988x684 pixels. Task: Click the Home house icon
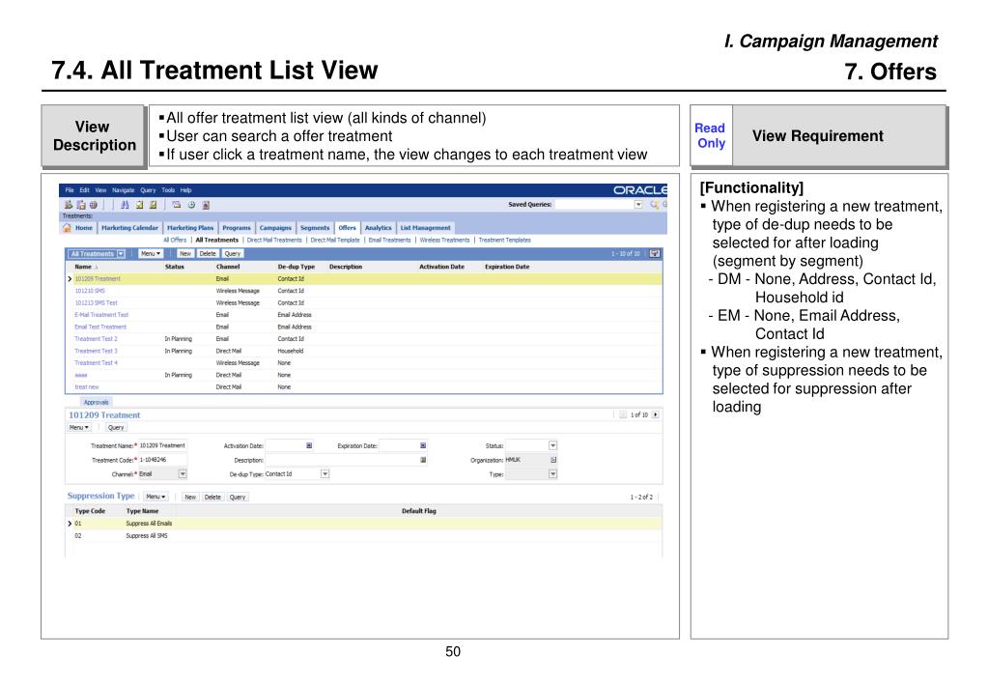68,228
